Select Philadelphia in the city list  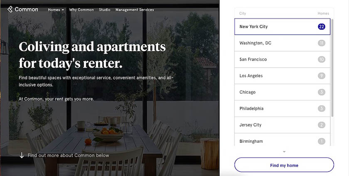[282, 108]
